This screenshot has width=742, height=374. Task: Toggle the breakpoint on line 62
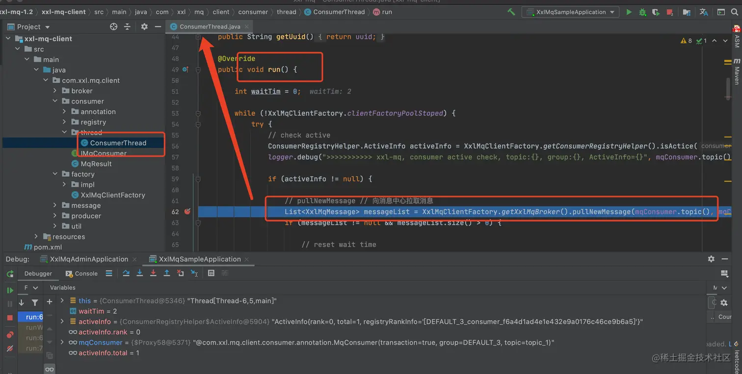(187, 212)
